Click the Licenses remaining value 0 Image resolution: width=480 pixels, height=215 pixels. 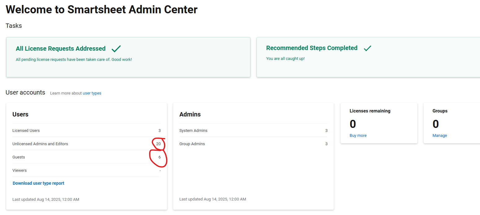pos(353,124)
